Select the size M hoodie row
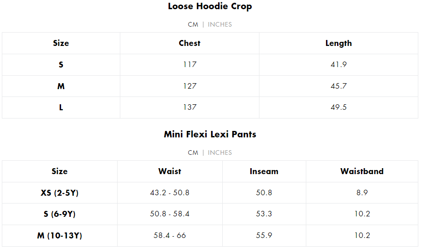422x249 pixels. coord(210,86)
